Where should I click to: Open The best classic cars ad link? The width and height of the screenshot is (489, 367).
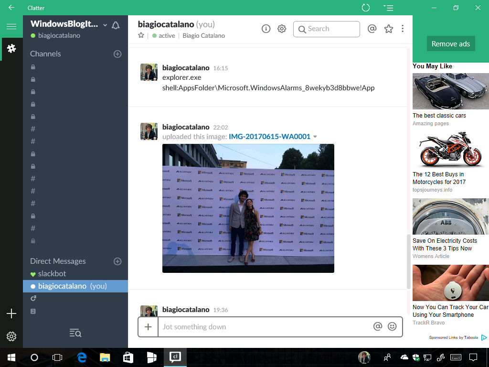pyautogui.click(x=439, y=116)
